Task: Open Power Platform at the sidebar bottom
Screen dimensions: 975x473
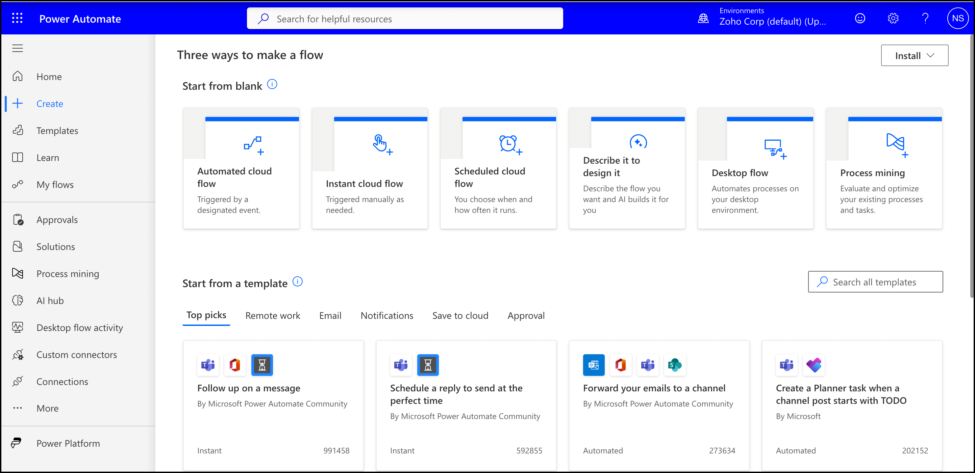Action: pyautogui.click(x=68, y=443)
